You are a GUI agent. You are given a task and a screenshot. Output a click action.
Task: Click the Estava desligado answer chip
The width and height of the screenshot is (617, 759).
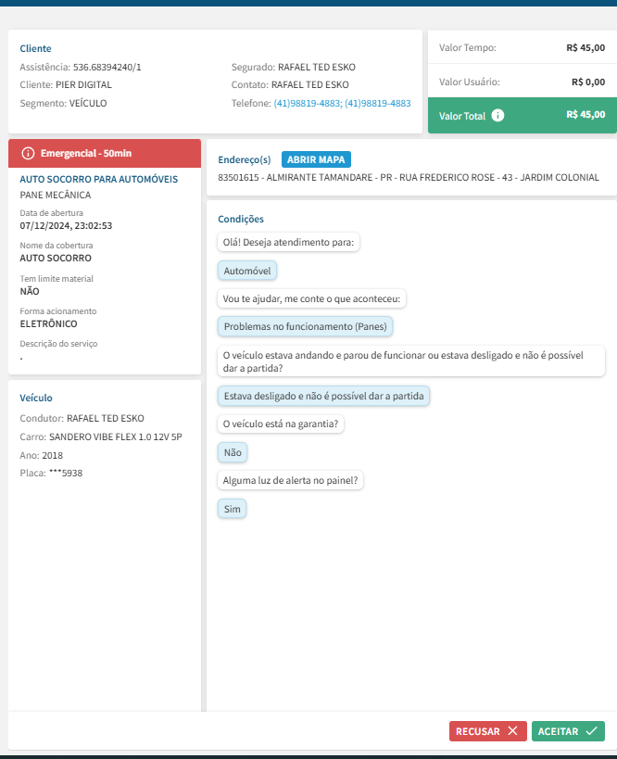pos(323,396)
